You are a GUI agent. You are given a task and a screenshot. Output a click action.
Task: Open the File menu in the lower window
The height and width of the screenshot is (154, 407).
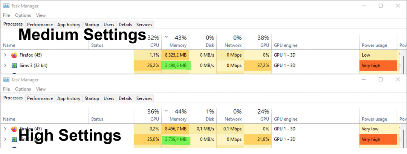point(6,89)
